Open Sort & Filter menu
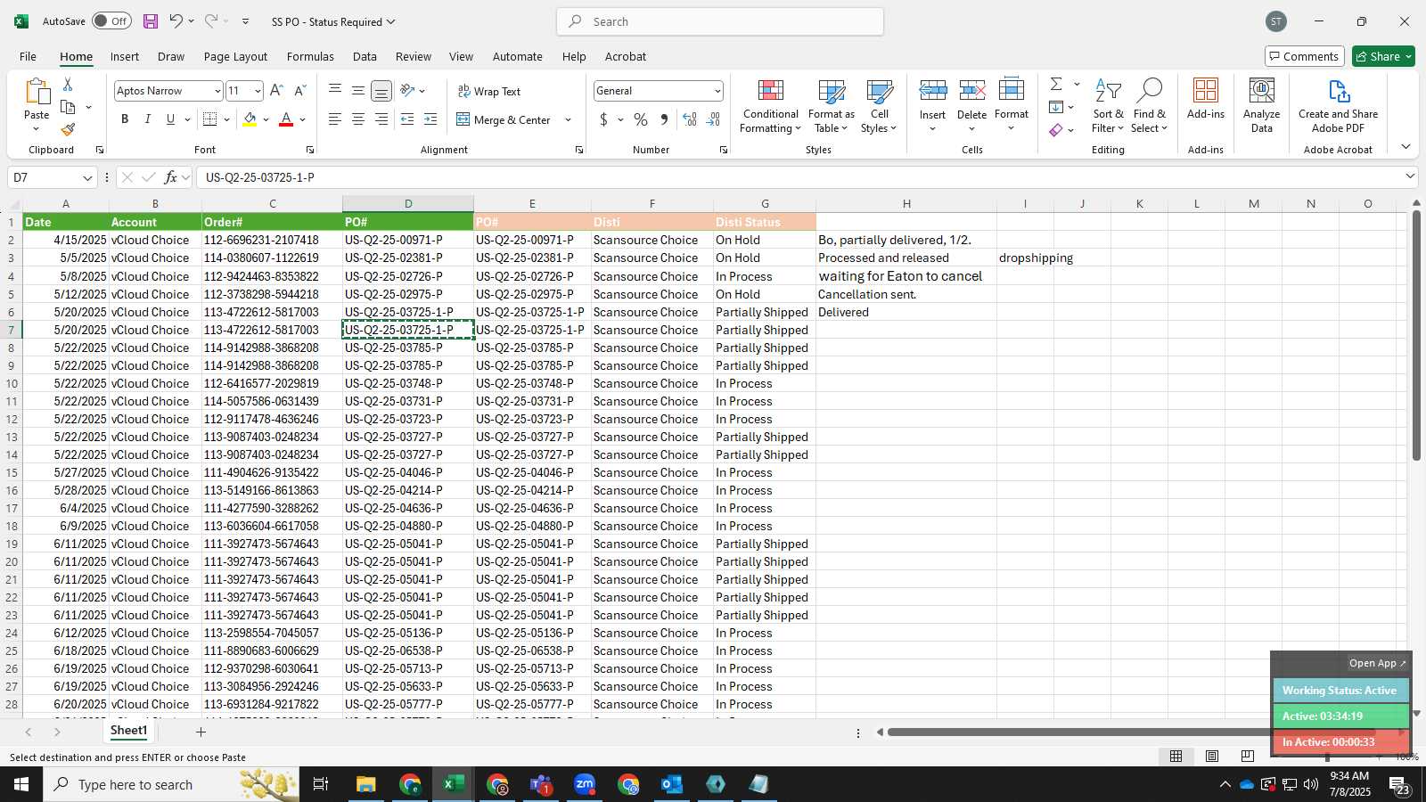Screen dimensions: 1426x802 (1108, 106)
